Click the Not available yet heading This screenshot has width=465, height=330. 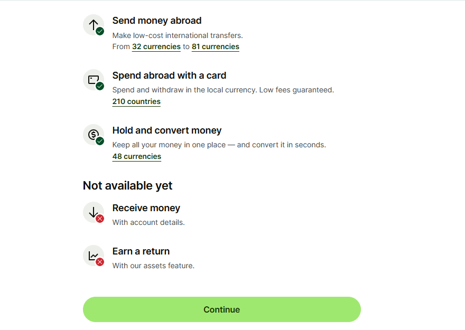127,185
